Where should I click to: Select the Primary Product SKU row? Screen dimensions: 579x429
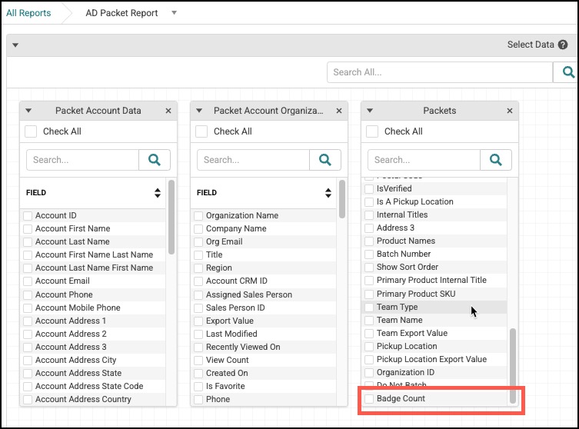pyautogui.click(x=434, y=294)
